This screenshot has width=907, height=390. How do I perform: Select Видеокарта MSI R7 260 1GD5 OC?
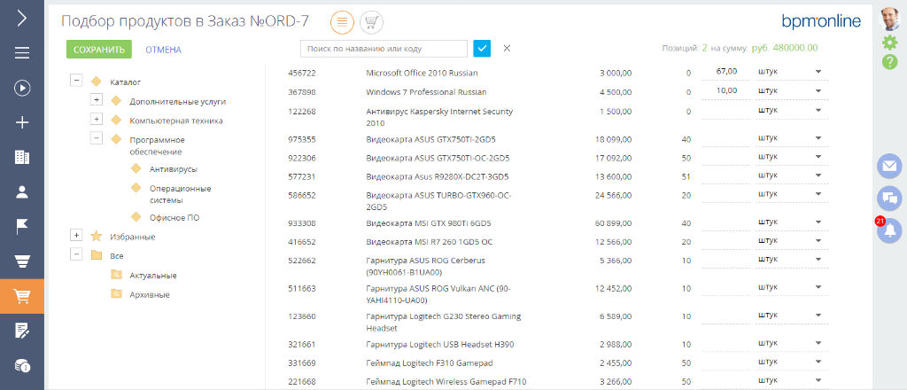tap(430, 242)
